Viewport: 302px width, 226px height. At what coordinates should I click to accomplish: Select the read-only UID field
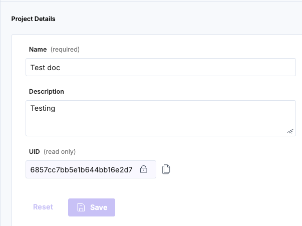coord(90,169)
